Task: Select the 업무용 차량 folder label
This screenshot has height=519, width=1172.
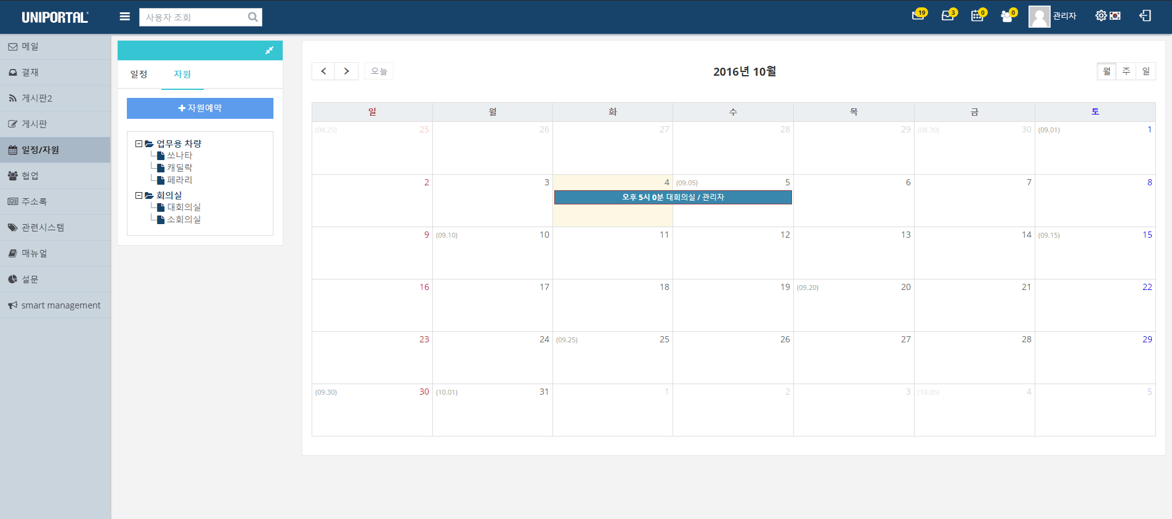Action: click(x=179, y=143)
